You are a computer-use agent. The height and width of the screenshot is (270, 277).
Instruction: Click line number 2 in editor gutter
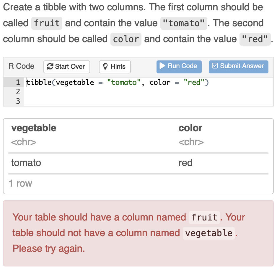pos(18,92)
